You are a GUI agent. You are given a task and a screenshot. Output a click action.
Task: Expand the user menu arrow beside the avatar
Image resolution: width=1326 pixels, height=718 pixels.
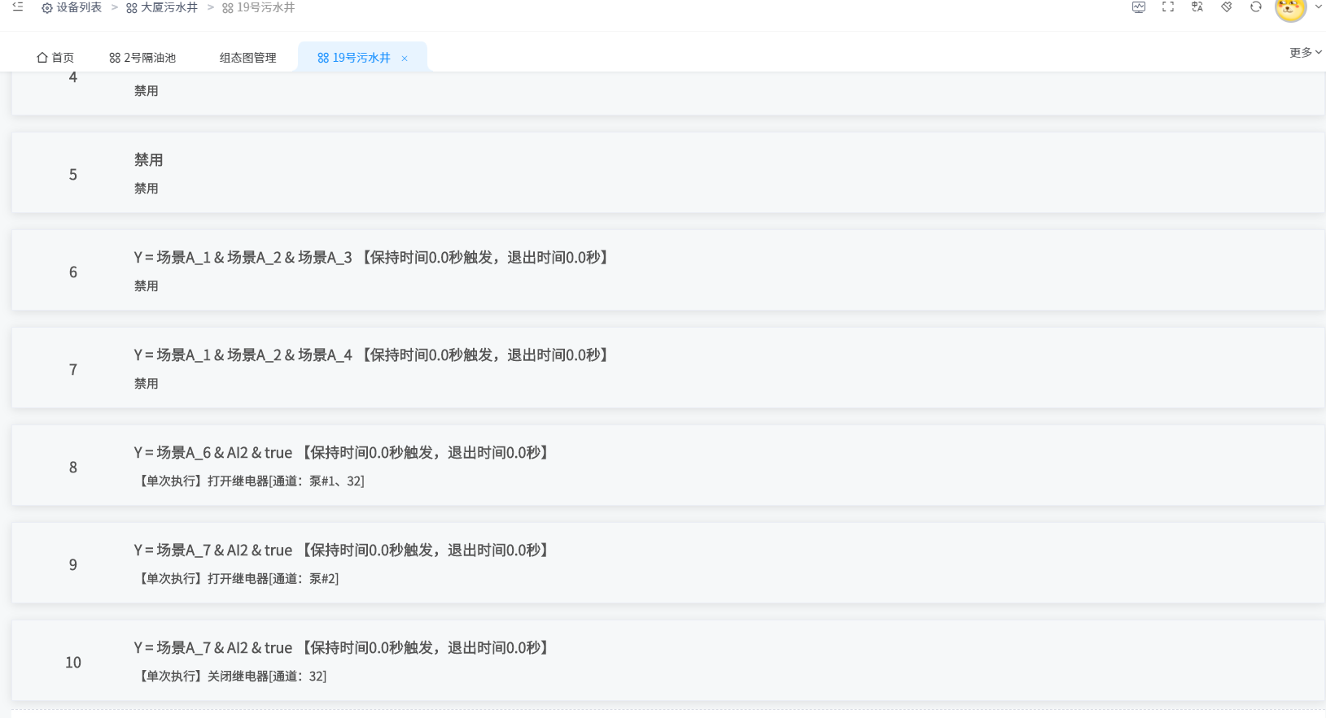point(1319,7)
